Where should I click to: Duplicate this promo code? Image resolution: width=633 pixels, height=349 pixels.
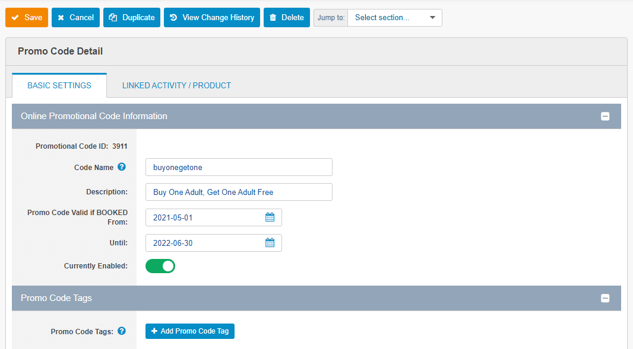pos(132,18)
